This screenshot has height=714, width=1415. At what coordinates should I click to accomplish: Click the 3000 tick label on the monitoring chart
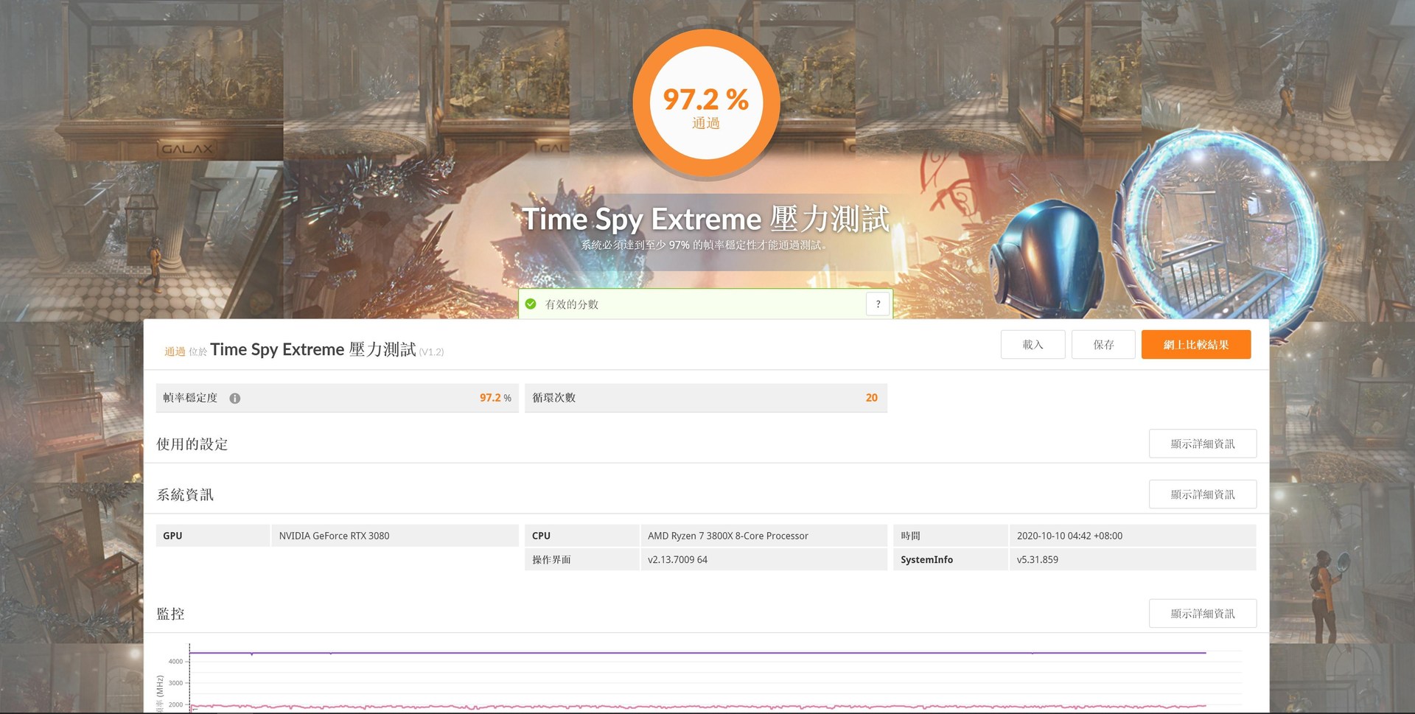175,683
